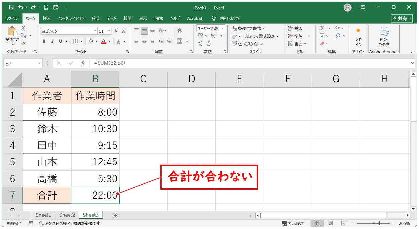Switch to the データ (Data) tab
419x229 pixels.
tap(112, 18)
